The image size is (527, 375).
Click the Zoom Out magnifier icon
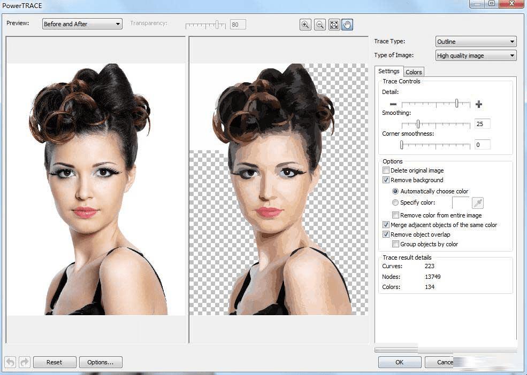(x=320, y=25)
